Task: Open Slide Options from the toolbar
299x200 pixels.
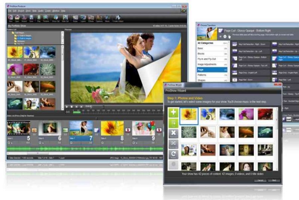Action: [65, 18]
